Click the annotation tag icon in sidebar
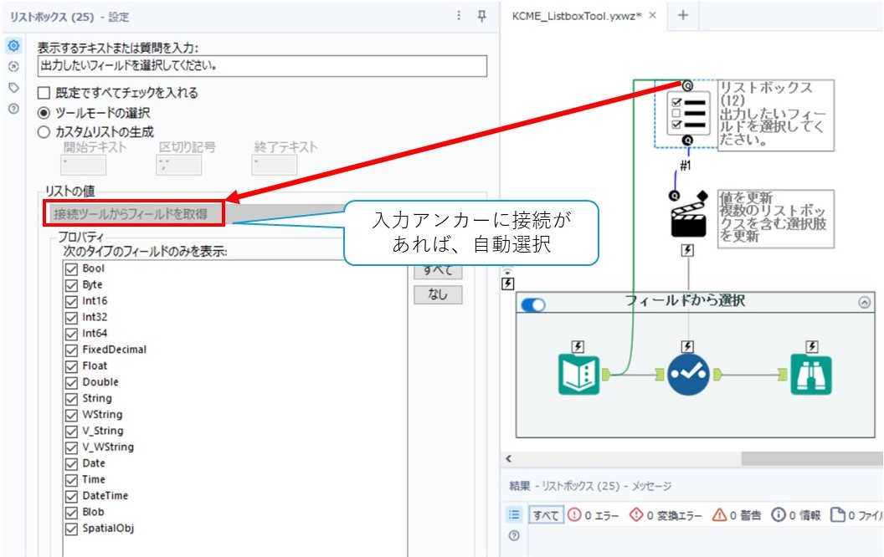The image size is (884, 557). 13,88
